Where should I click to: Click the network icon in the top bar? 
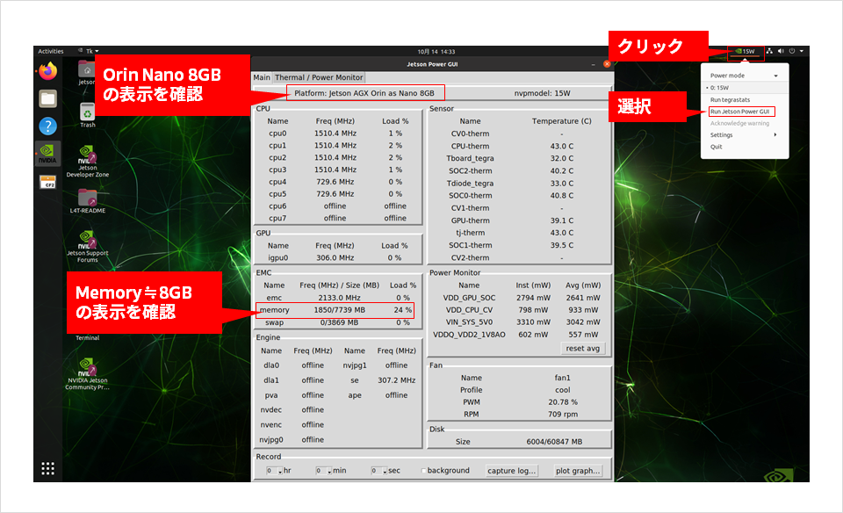(x=769, y=51)
